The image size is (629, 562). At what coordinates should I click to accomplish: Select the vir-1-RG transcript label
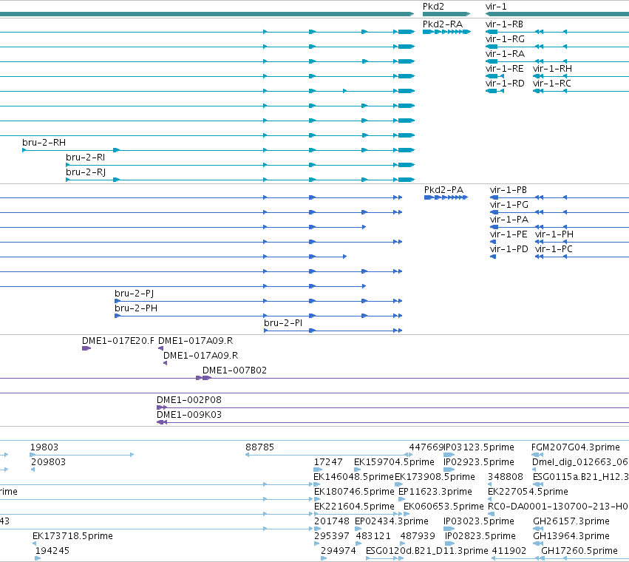505,39
